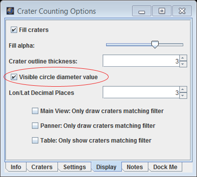
Task: Enable Panner only draw matching craters
Action: 35,126
